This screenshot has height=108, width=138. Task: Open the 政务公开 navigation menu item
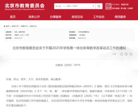point(34,17)
